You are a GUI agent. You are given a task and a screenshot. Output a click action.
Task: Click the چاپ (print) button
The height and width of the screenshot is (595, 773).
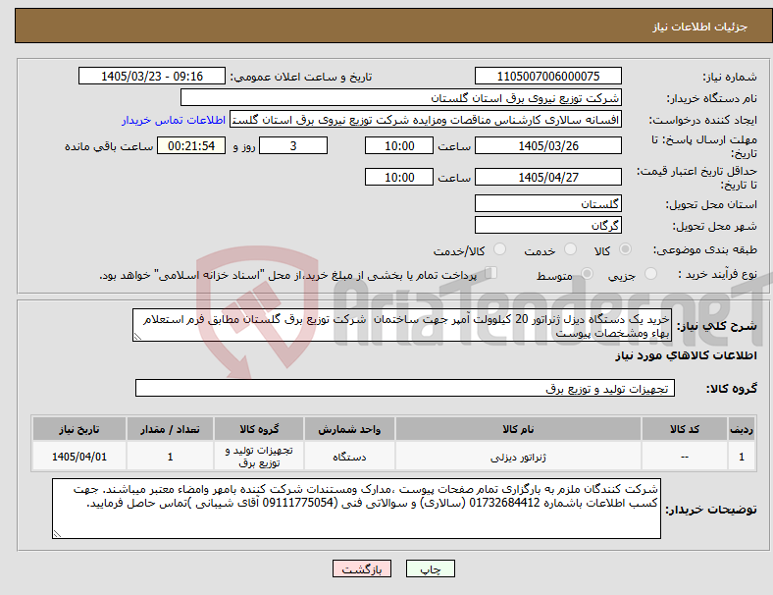[x=430, y=568]
